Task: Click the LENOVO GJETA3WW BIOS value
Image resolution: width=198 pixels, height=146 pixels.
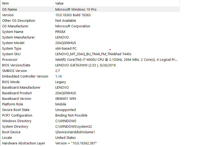Action: click(86, 65)
